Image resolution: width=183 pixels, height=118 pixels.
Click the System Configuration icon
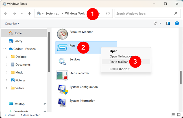pos(63,89)
